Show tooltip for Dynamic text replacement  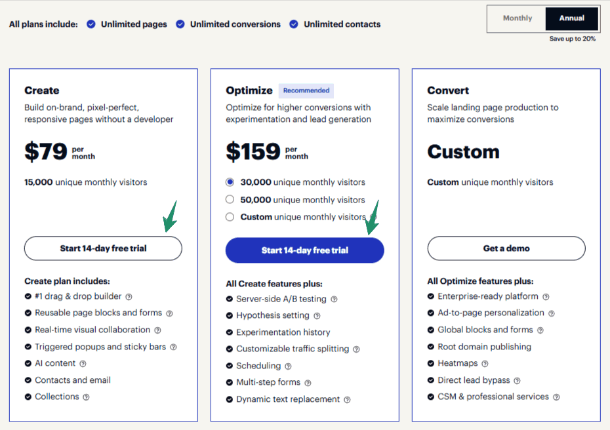[x=347, y=400]
